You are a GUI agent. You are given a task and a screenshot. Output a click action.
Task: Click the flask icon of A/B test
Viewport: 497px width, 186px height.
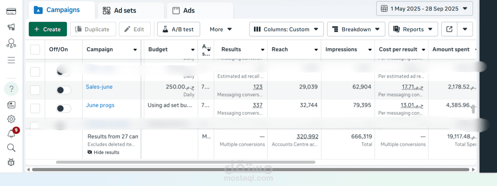tap(165, 29)
